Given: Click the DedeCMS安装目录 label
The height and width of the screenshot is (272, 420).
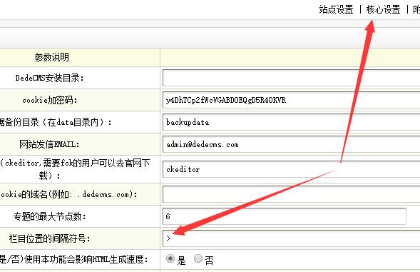Looking at the screenshot, I should 49,78.
